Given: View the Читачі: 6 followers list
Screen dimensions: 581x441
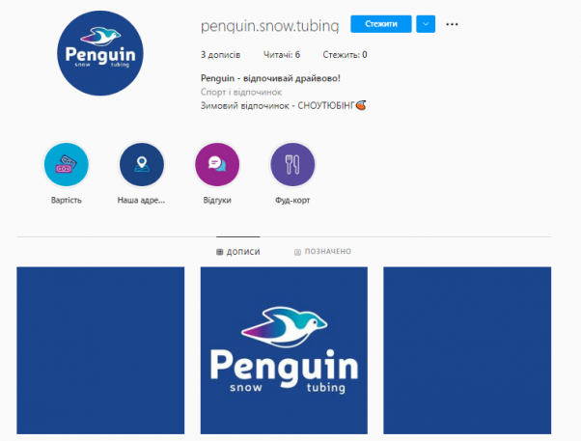Looking at the screenshot, I should [x=282, y=55].
